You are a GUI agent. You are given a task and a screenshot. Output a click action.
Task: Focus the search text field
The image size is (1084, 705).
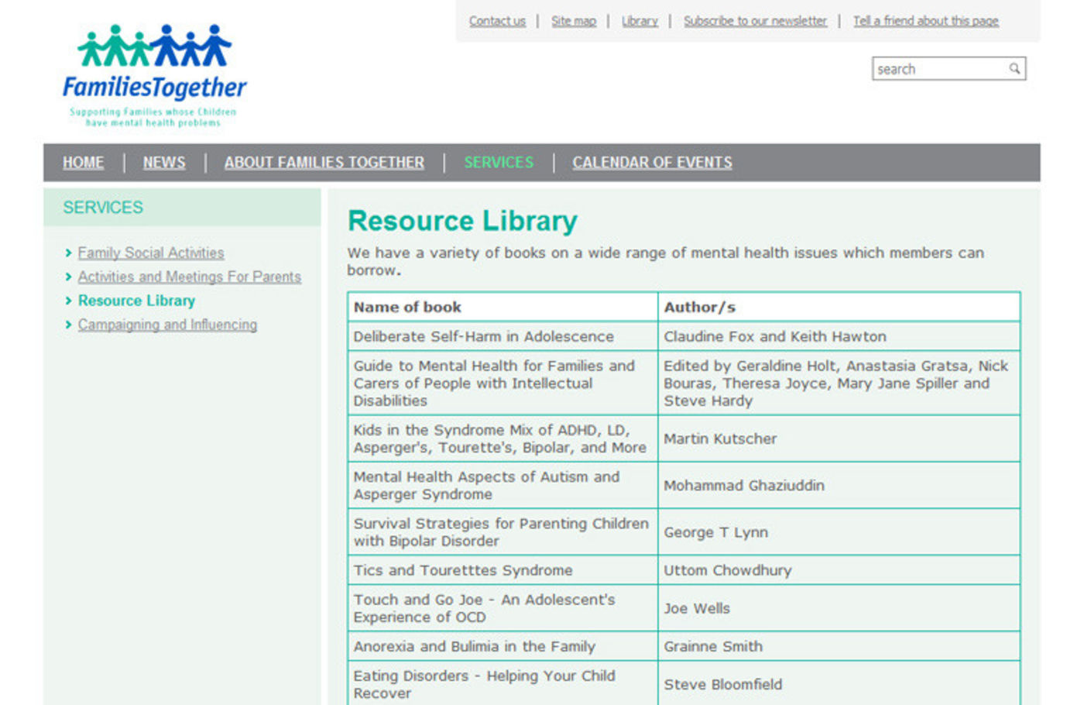point(938,69)
